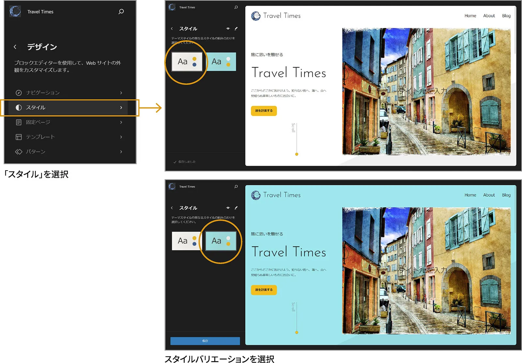This screenshot has width=522, height=363.
Task: Click the パターン diamond icon
Action: 19,152
